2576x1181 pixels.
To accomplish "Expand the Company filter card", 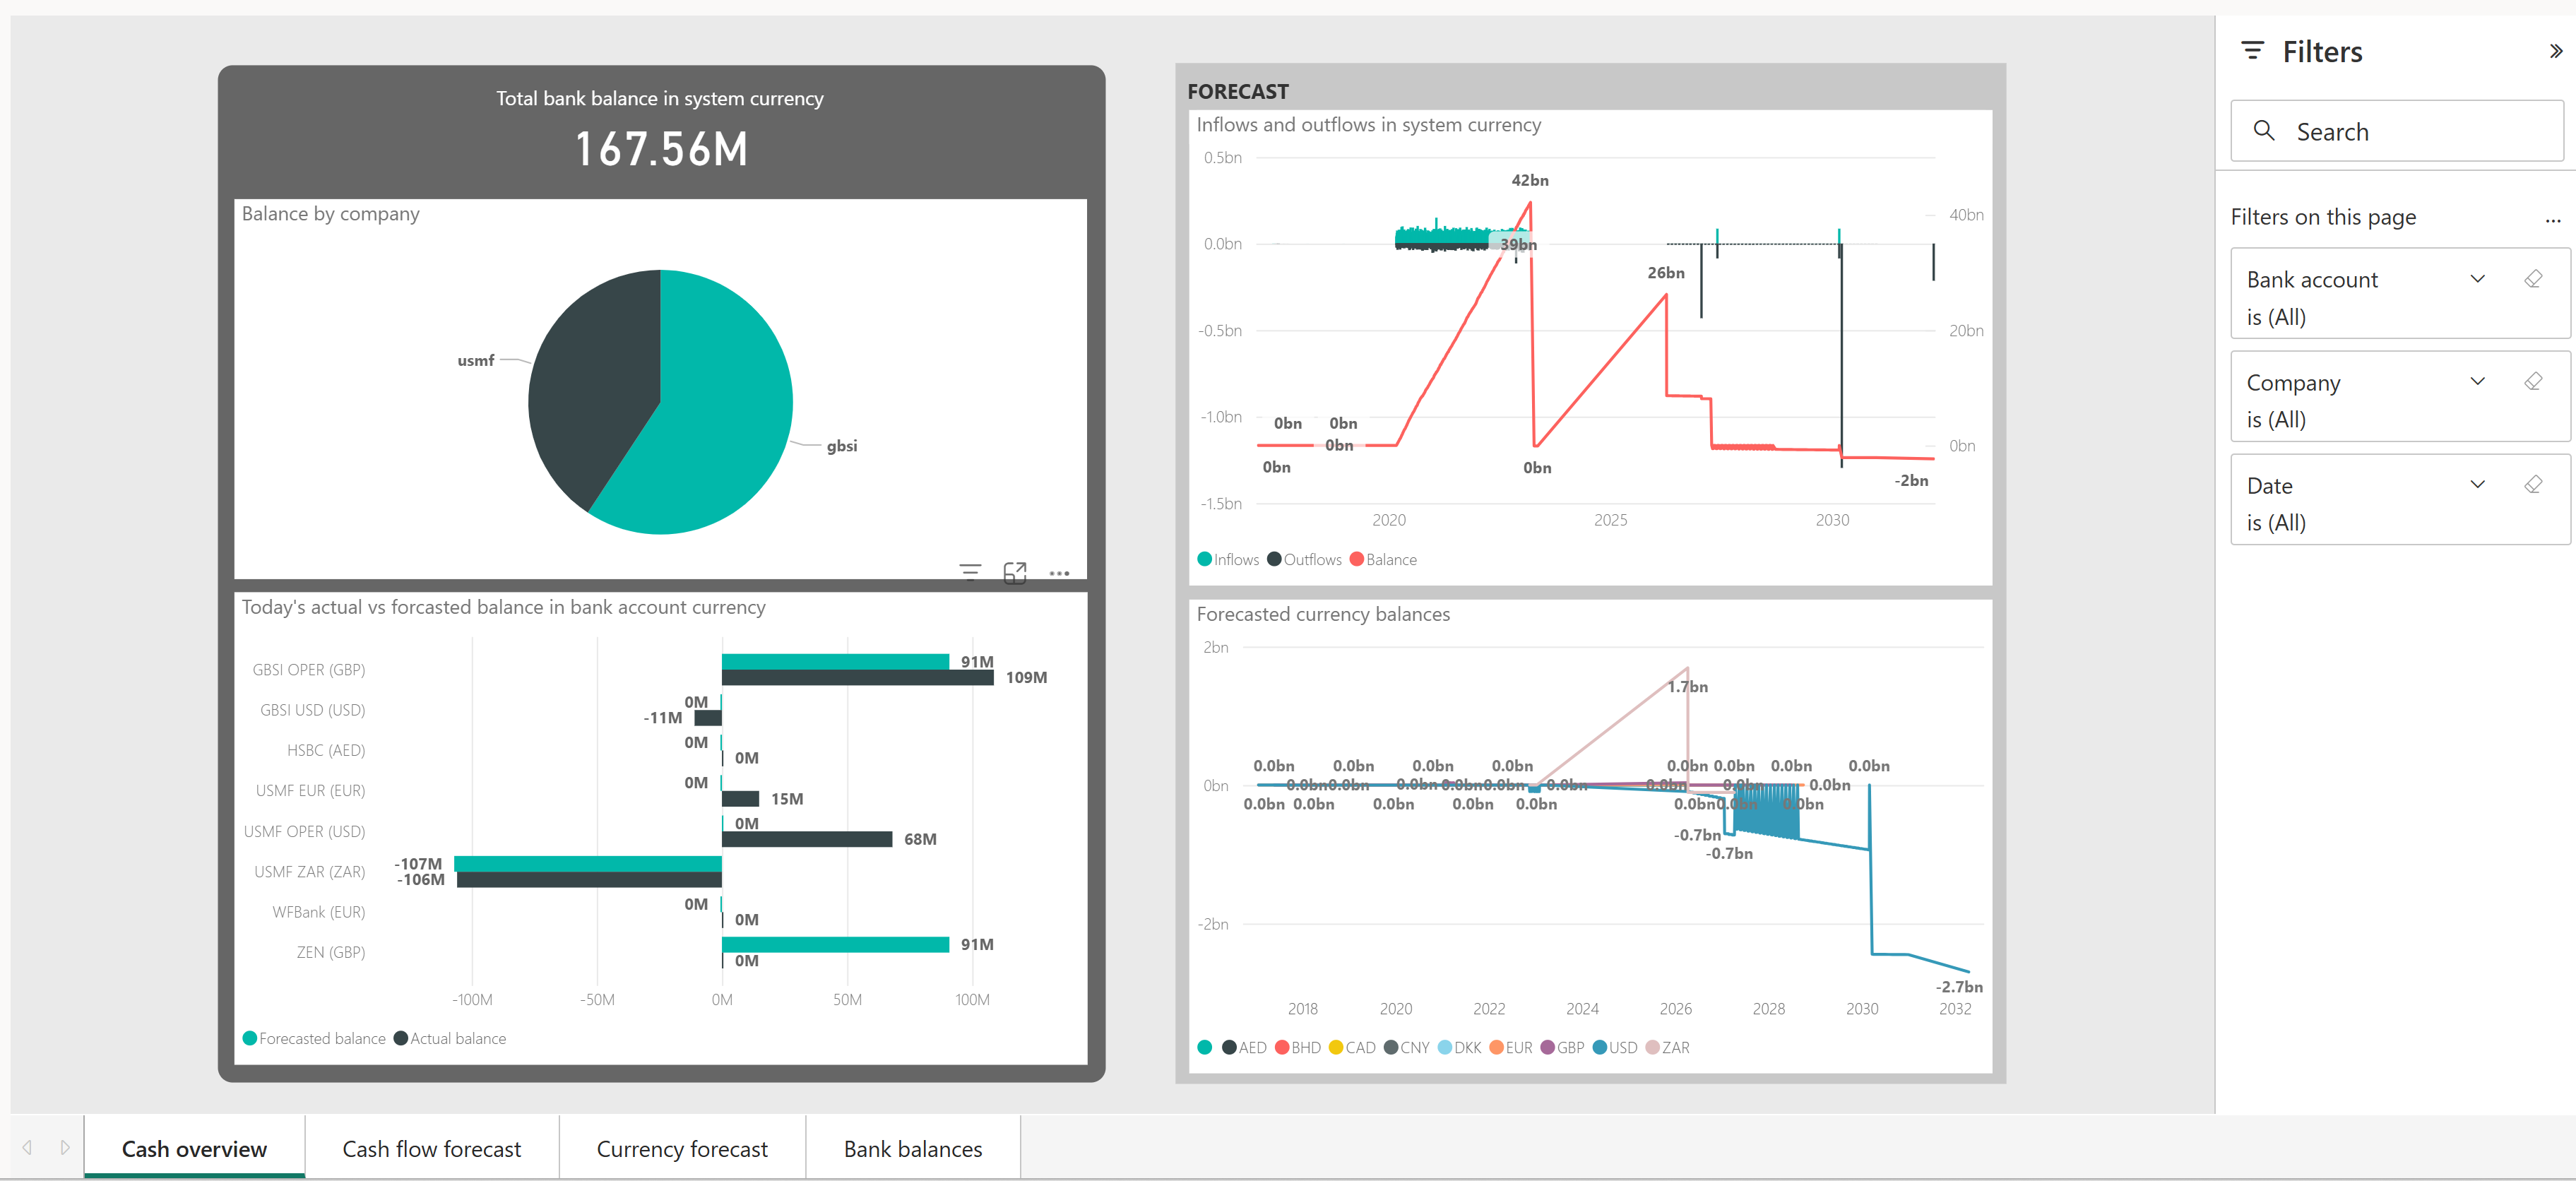I will [x=2477, y=382].
